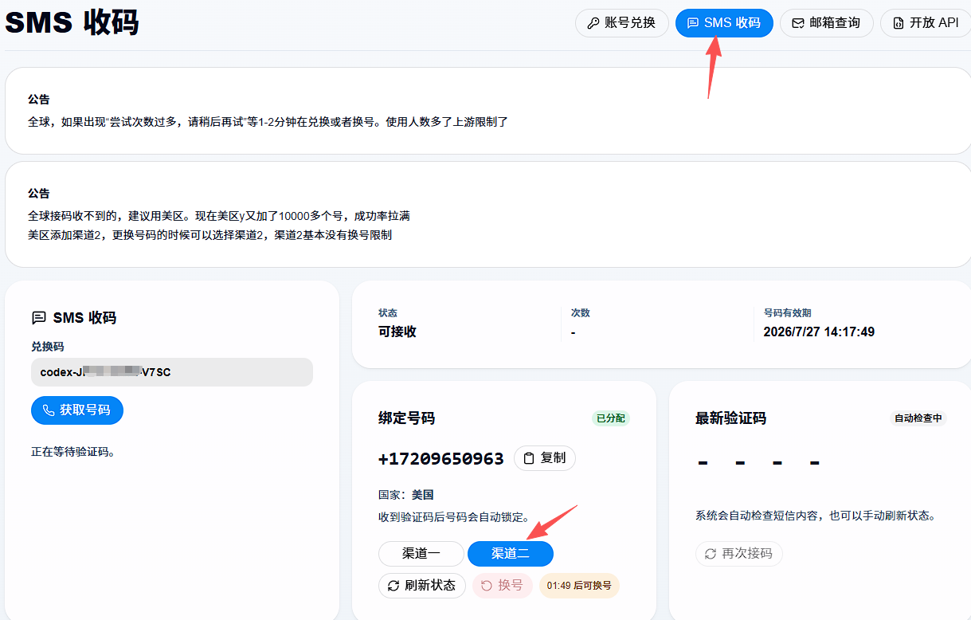Click the 系统会自动检查短信内容 note text
The image size is (971, 620).
815,516
